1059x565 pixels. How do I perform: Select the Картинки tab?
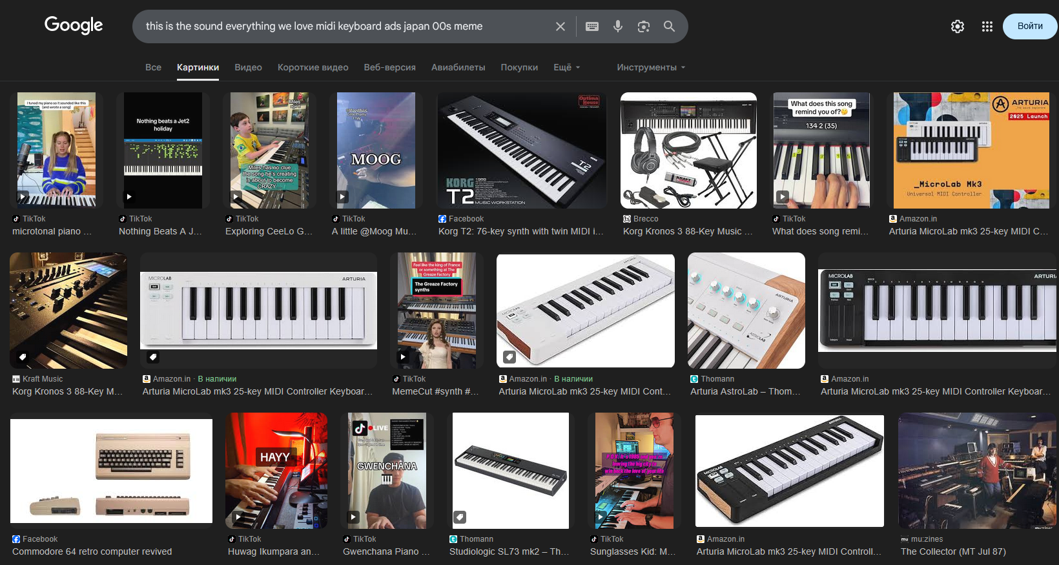pos(198,67)
